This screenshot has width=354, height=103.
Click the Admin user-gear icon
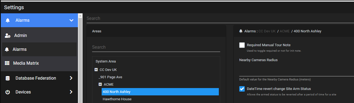click(x=8, y=36)
